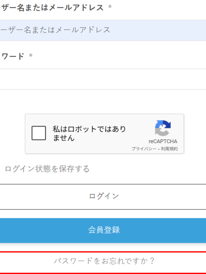Click into the password input field
The image size is (206, 274).
[x=103, y=79]
